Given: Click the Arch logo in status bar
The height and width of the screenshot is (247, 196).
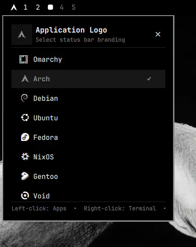Looking at the screenshot, I should (x=14, y=7).
